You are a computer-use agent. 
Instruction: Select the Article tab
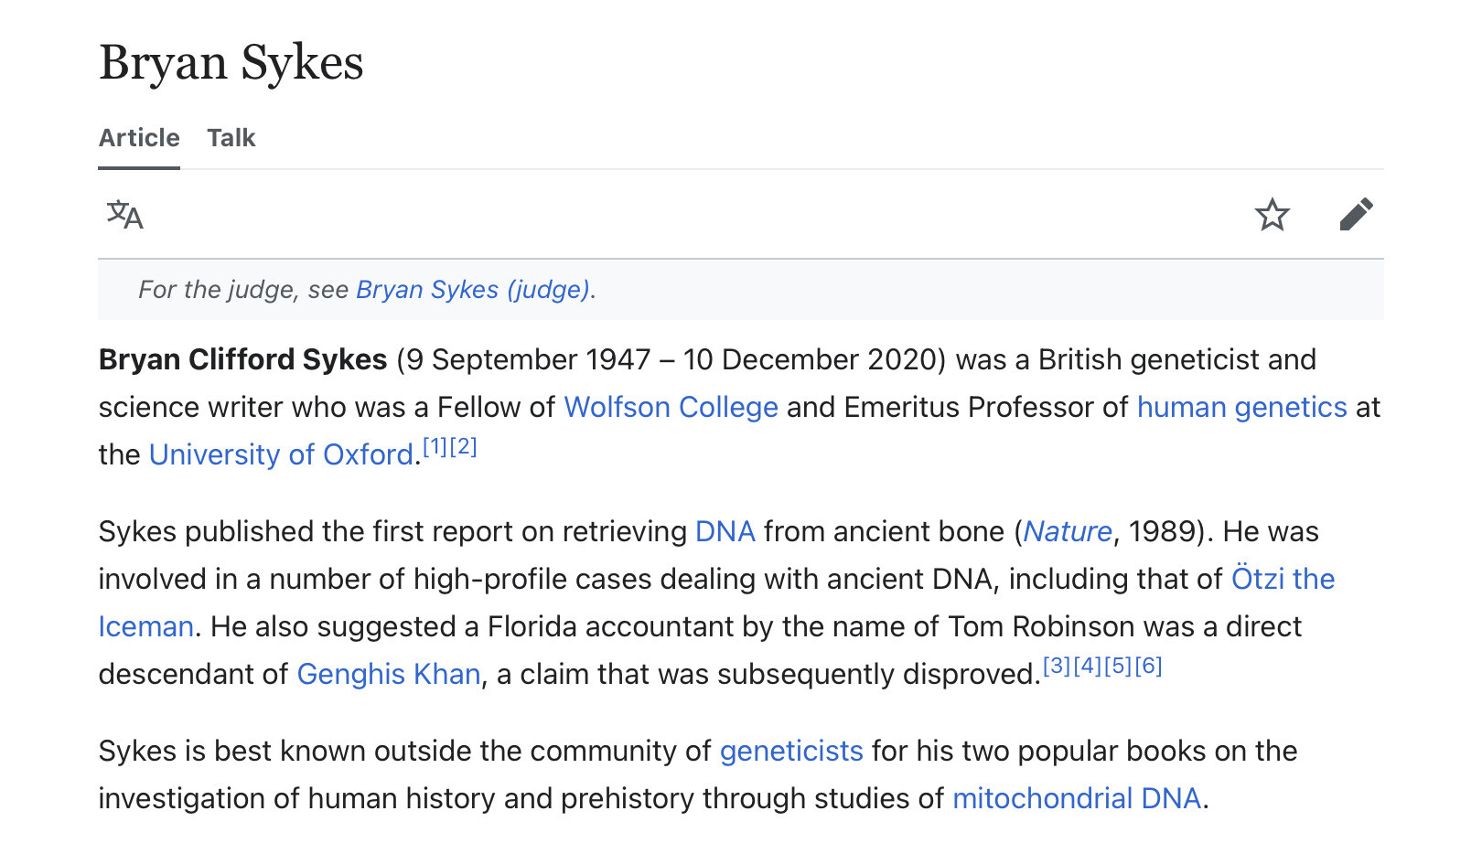coord(139,138)
